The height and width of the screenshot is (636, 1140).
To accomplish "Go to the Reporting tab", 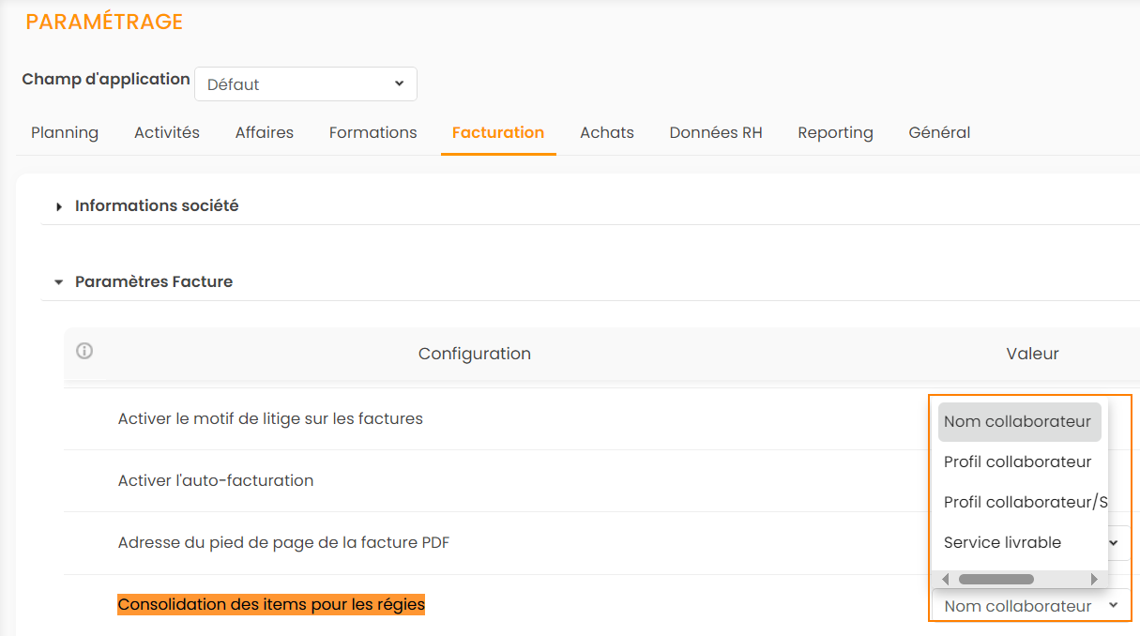I will (835, 132).
